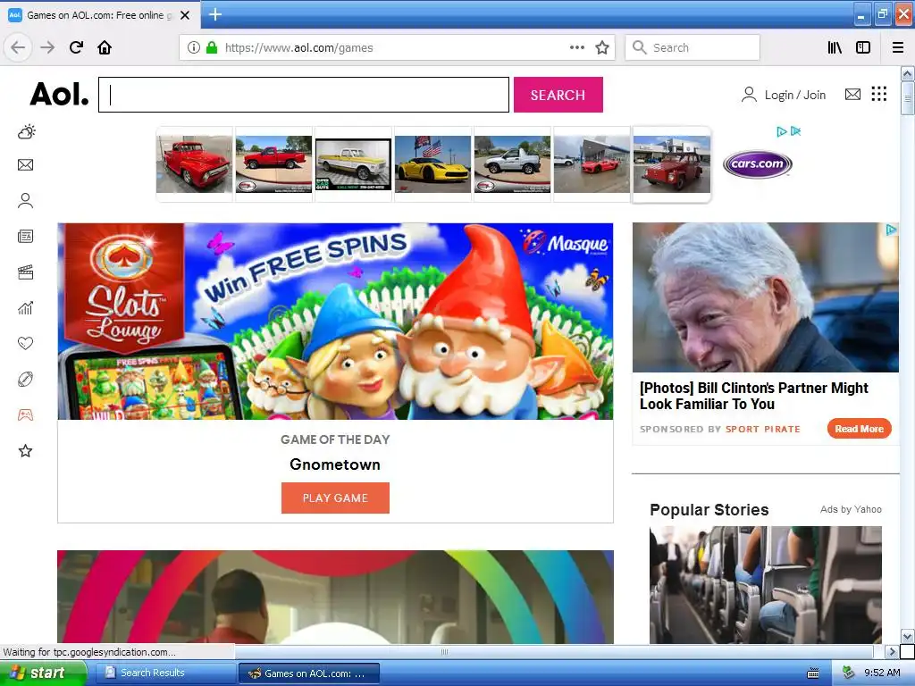Open Mail envelope in the left sidebar

click(x=25, y=165)
